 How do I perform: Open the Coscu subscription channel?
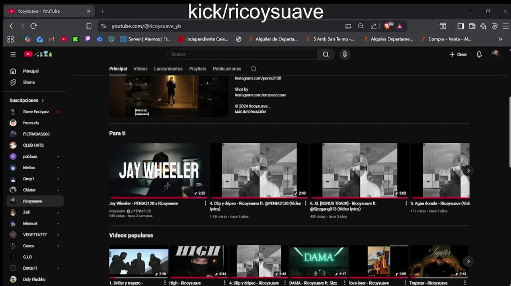tap(35, 245)
